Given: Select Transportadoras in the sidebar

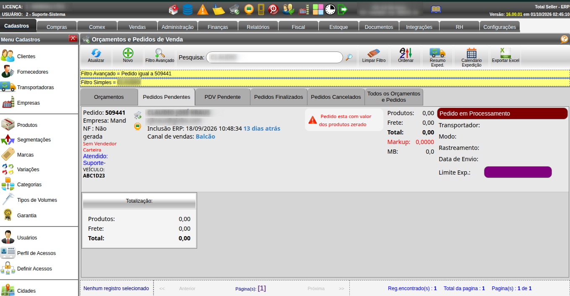Looking at the screenshot, I should [36, 87].
